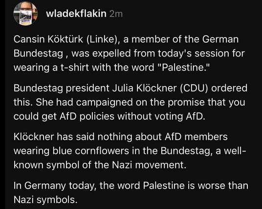Click the phrase 'blue cornflowers'

pos(91,151)
